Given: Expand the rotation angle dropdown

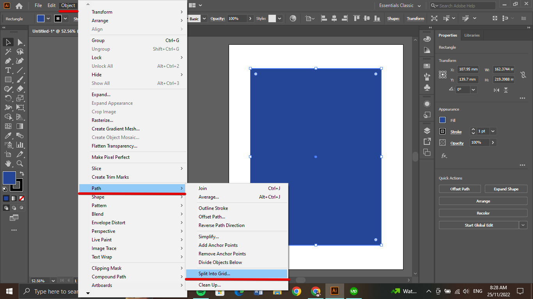Looking at the screenshot, I should [473, 90].
